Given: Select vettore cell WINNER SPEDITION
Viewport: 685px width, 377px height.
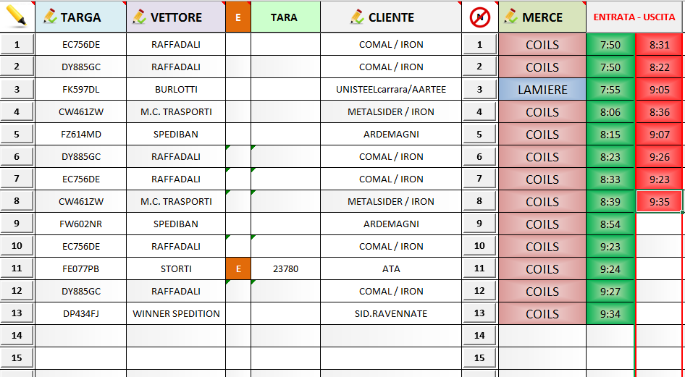Looking at the screenshot, I should click(176, 313).
